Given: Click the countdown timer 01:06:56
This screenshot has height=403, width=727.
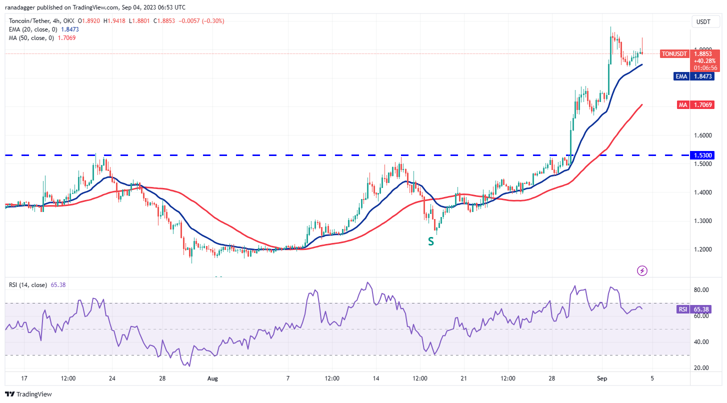Looking at the screenshot, I should [x=703, y=67].
